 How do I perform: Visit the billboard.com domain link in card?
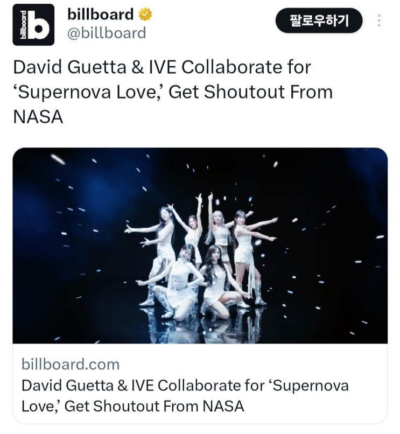71,364
